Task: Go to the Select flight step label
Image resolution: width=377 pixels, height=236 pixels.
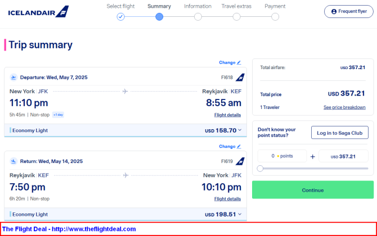Action: click(x=120, y=6)
